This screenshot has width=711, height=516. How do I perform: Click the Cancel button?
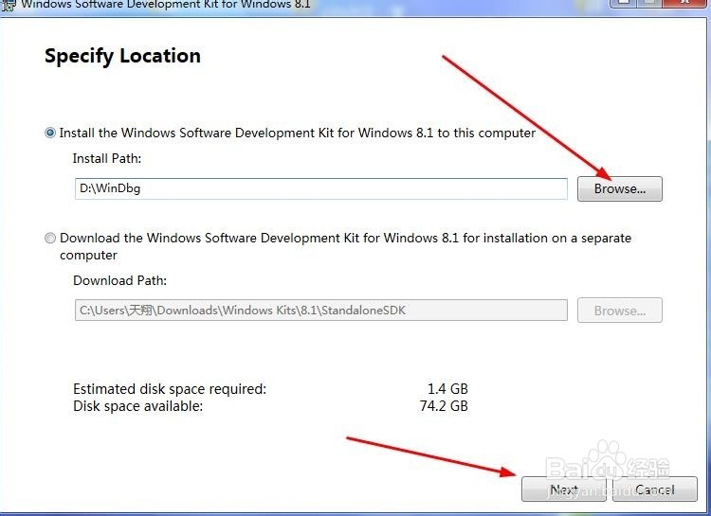coord(655,489)
